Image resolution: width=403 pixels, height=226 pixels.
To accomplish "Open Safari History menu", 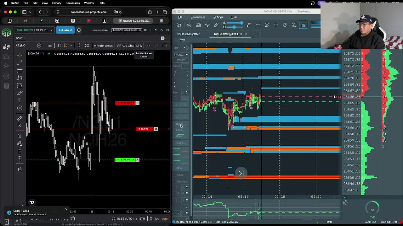I will 57,3.
